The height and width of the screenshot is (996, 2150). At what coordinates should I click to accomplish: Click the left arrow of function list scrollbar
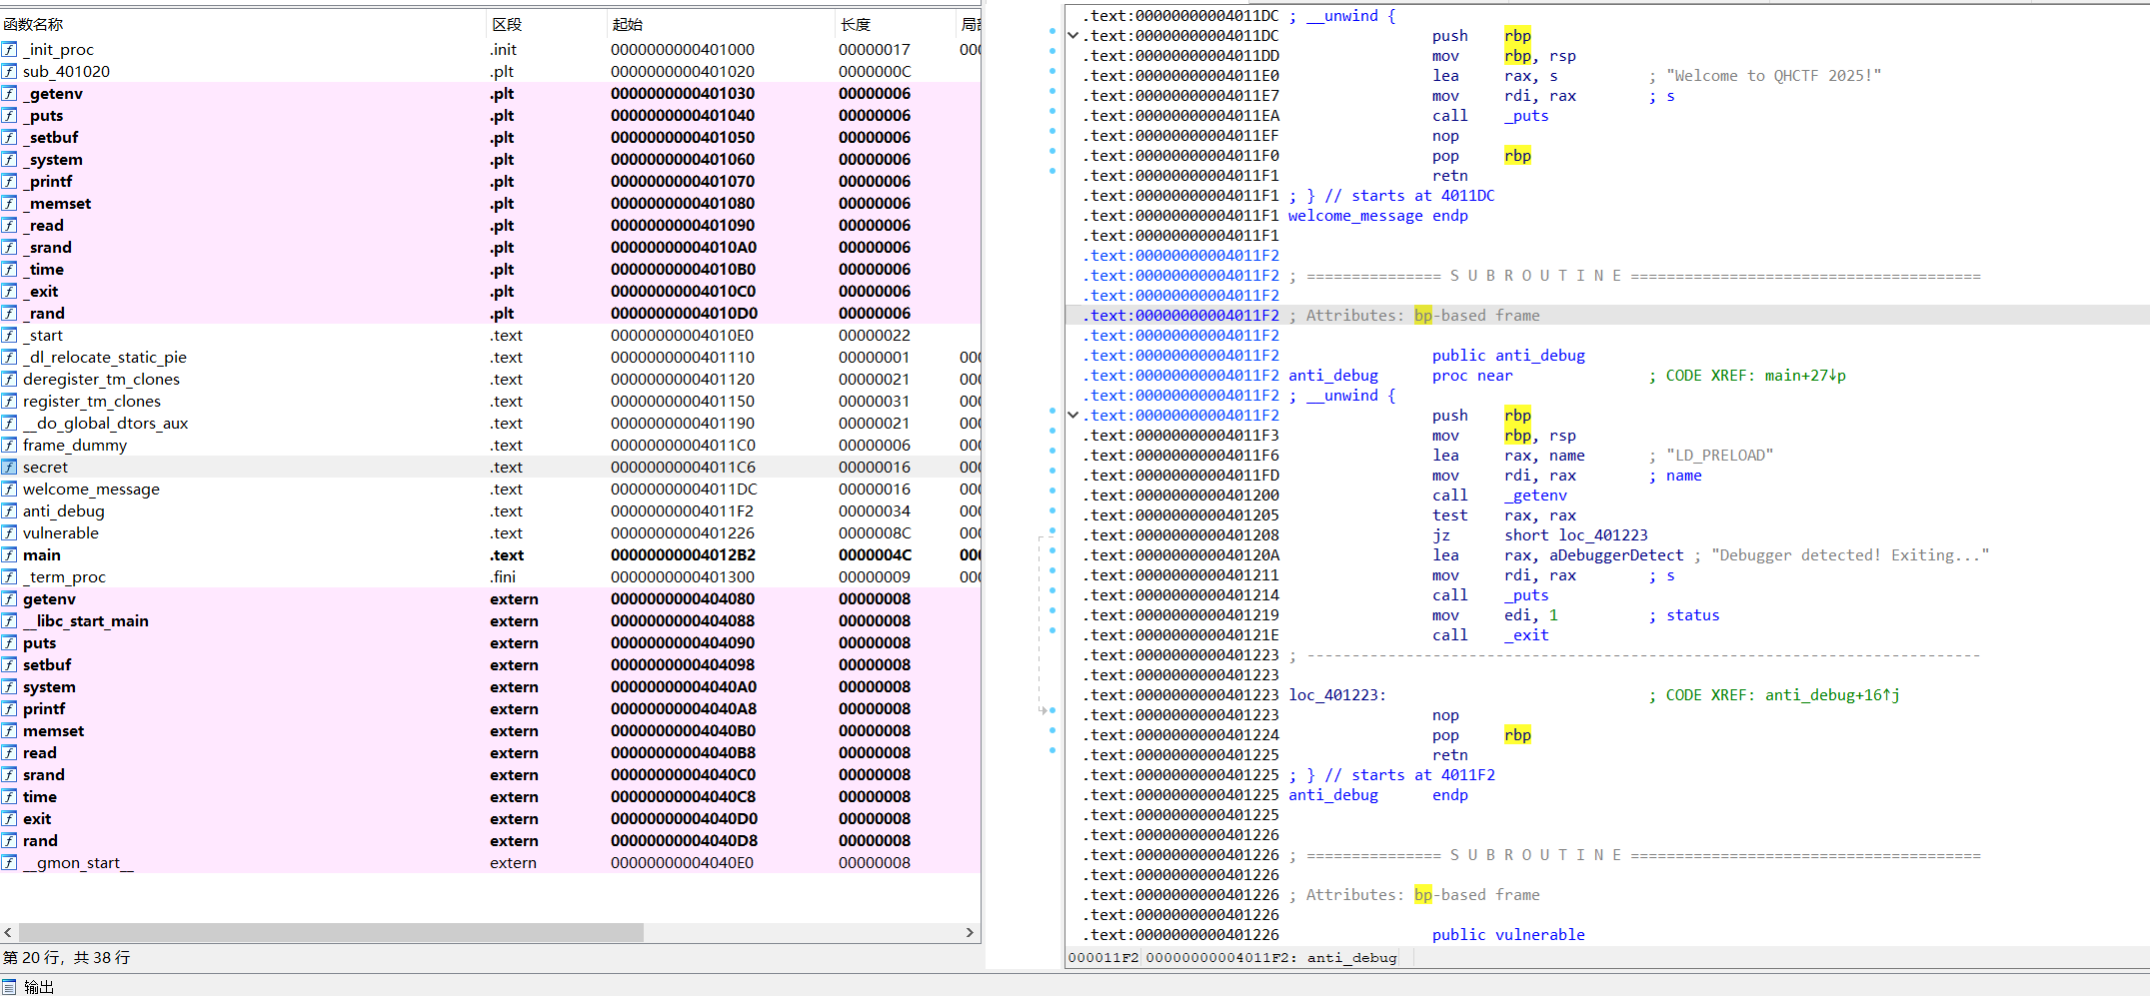pos(8,932)
